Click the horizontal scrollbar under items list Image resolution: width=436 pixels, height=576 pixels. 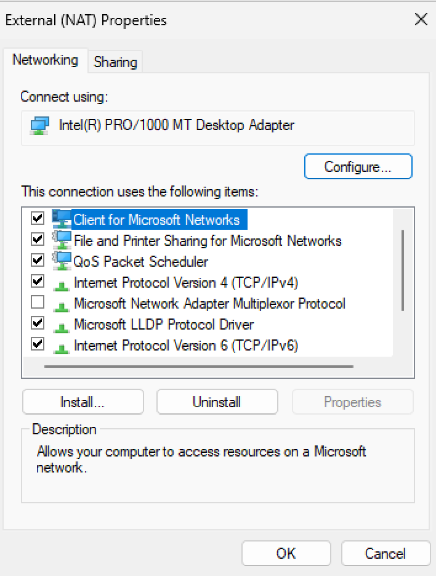198,366
